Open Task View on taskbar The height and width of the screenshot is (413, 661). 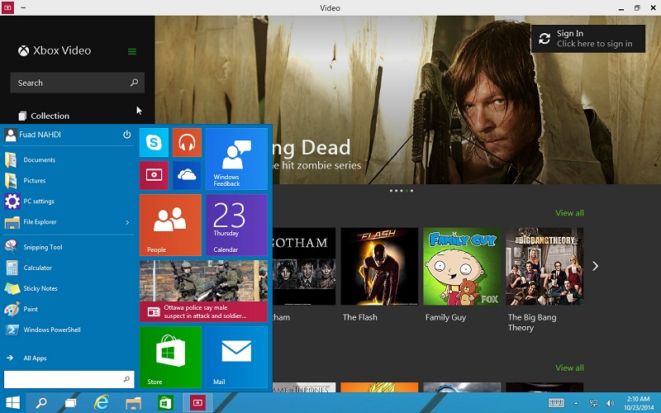click(70, 403)
